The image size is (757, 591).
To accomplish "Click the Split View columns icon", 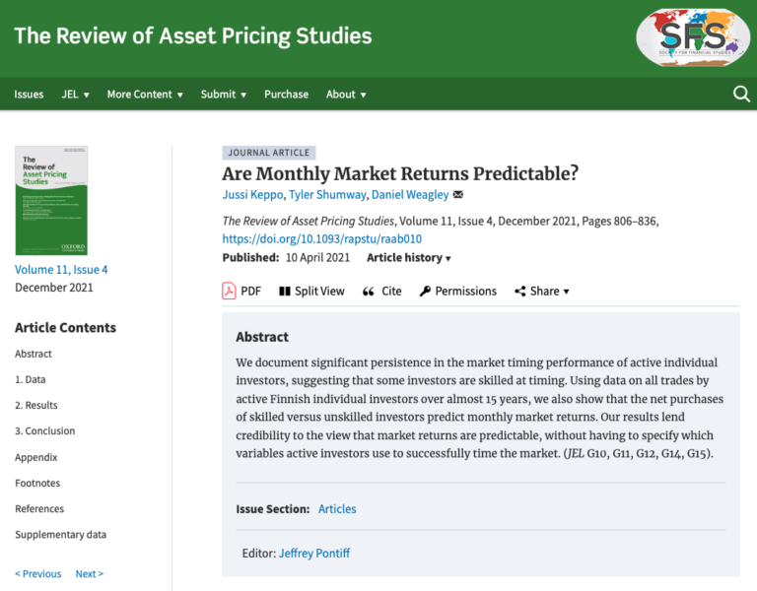I will (x=285, y=291).
